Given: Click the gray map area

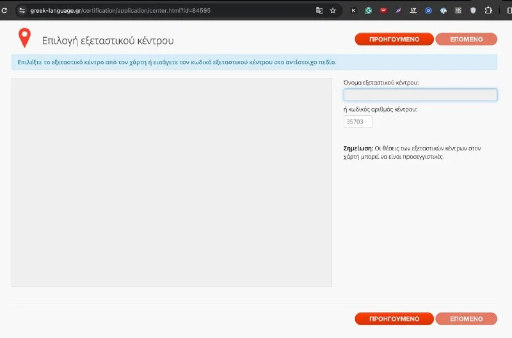Looking at the screenshot, I should [172, 182].
